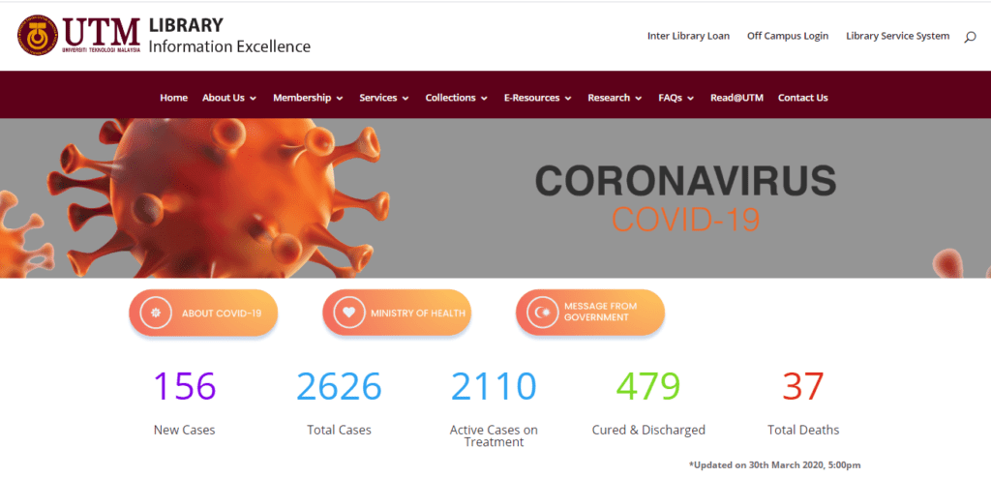Click the Updated on 30th March 2020 note
991x478 pixels.
775,464
